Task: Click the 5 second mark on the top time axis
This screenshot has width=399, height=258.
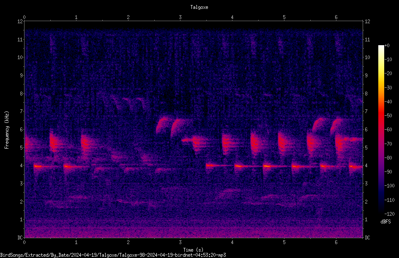Action: coord(284,17)
